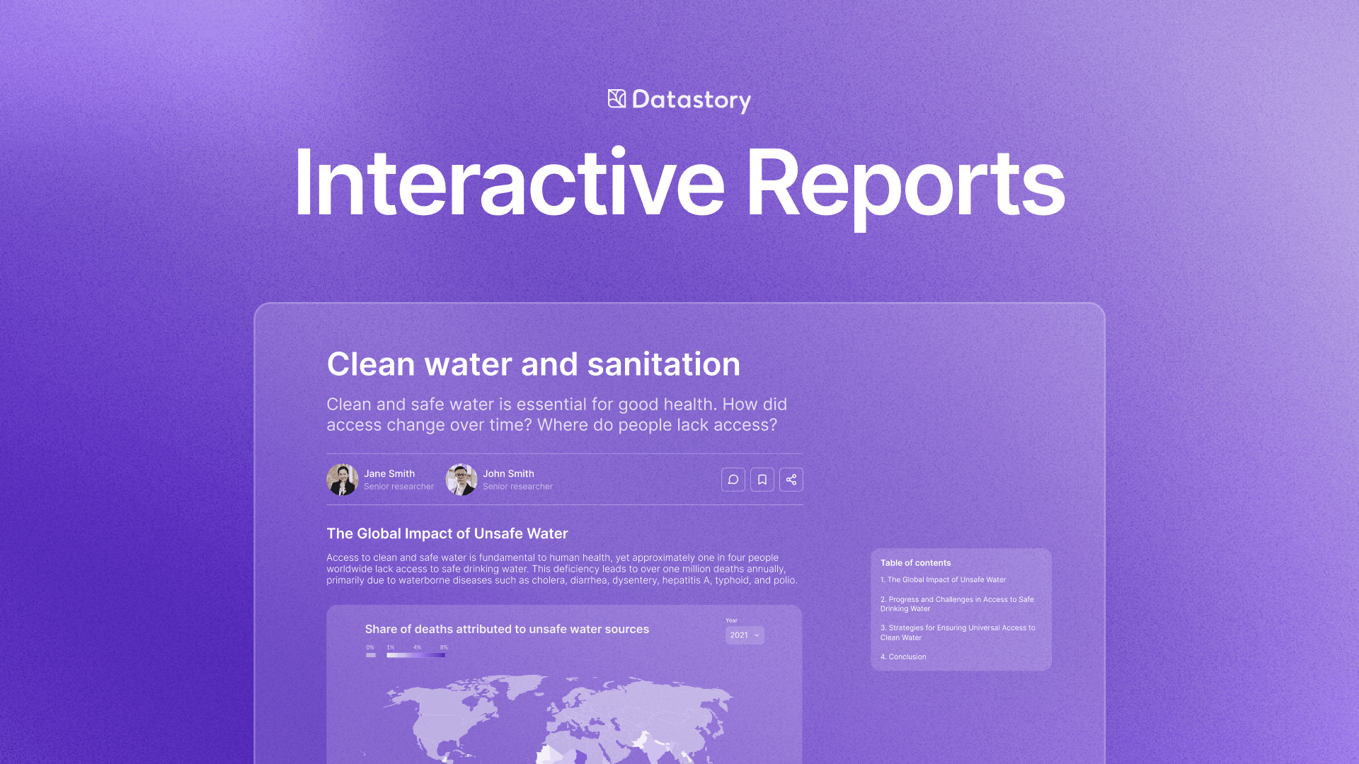Click 'Clean water and sanitation' report title

[x=534, y=364]
